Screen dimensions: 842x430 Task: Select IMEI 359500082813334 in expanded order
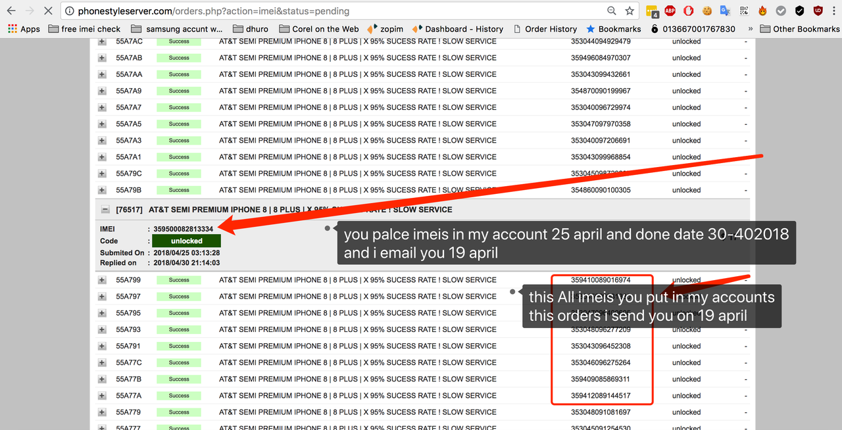[x=184, y=229]
